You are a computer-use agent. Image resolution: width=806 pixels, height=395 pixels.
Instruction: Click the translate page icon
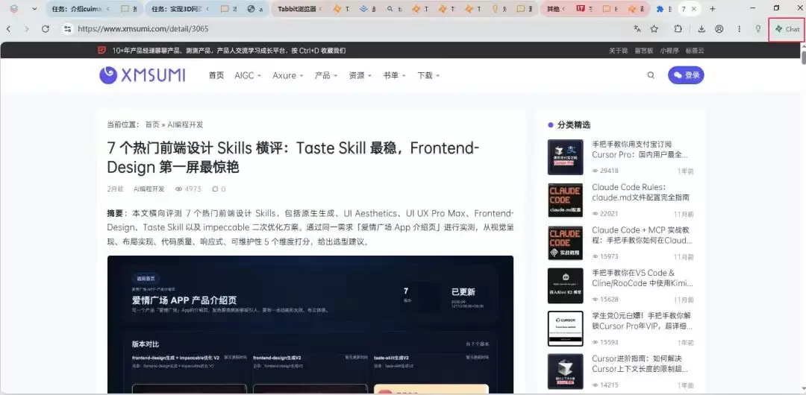tap(637, 29)
